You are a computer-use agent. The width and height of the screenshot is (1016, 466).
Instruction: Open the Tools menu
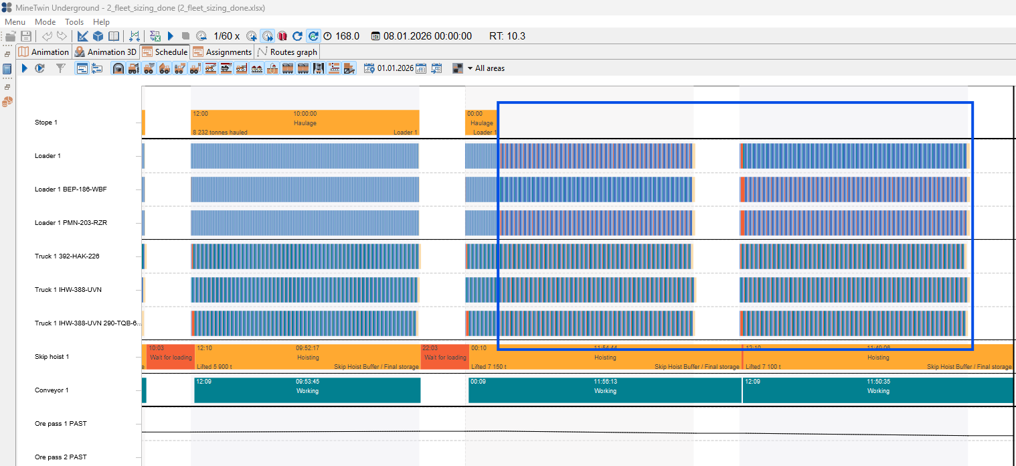[74, 22]
